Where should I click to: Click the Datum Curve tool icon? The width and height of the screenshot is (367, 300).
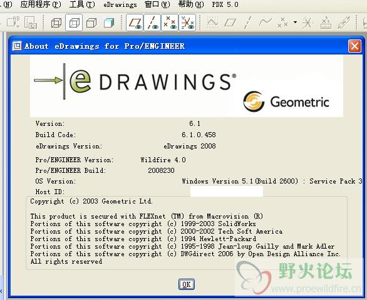pyautogui.click(x=265, y=23)
